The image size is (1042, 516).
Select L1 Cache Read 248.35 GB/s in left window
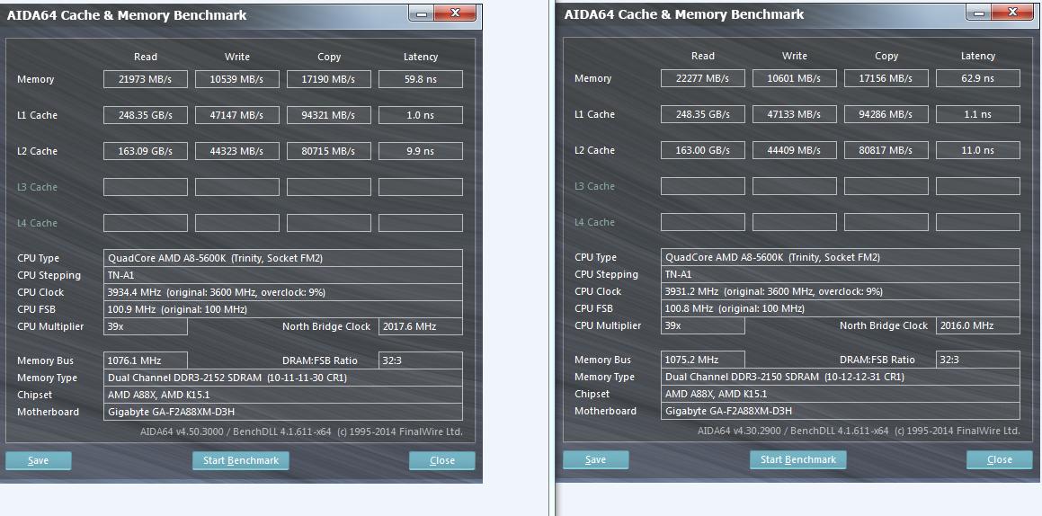146,115
